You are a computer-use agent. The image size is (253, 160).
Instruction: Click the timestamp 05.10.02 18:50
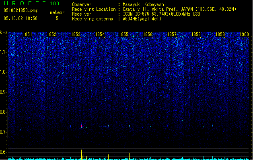(x=21, y=18)
